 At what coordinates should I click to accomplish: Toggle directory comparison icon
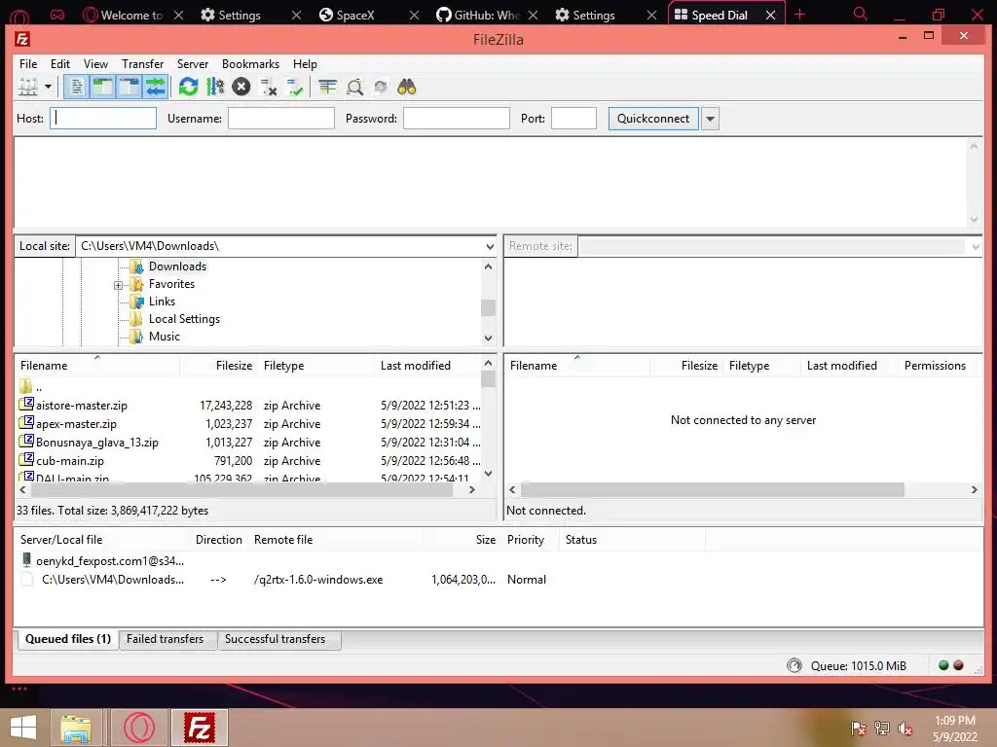[354, 87]
